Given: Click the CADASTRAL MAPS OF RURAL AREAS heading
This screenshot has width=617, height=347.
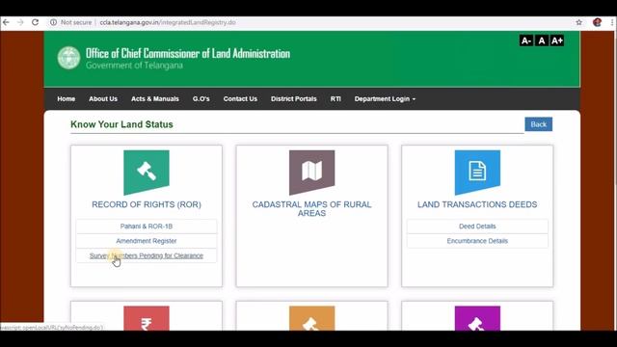Looking at the screenshot, I should click(312, 209).
